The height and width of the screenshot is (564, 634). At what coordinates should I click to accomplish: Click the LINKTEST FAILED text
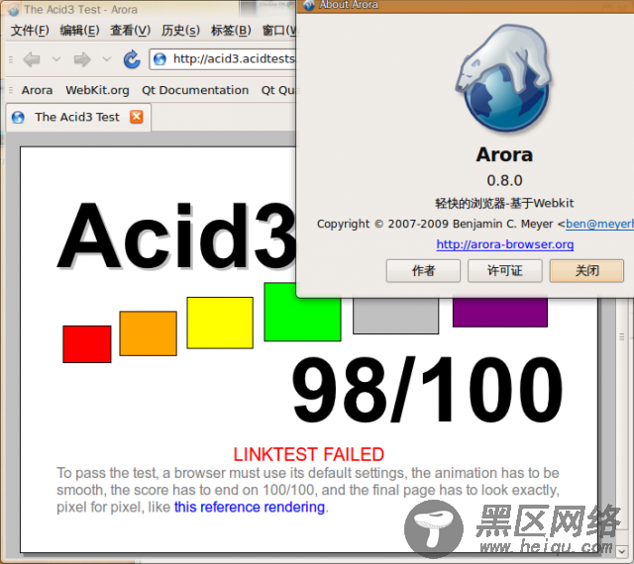(x=308, y=454)
